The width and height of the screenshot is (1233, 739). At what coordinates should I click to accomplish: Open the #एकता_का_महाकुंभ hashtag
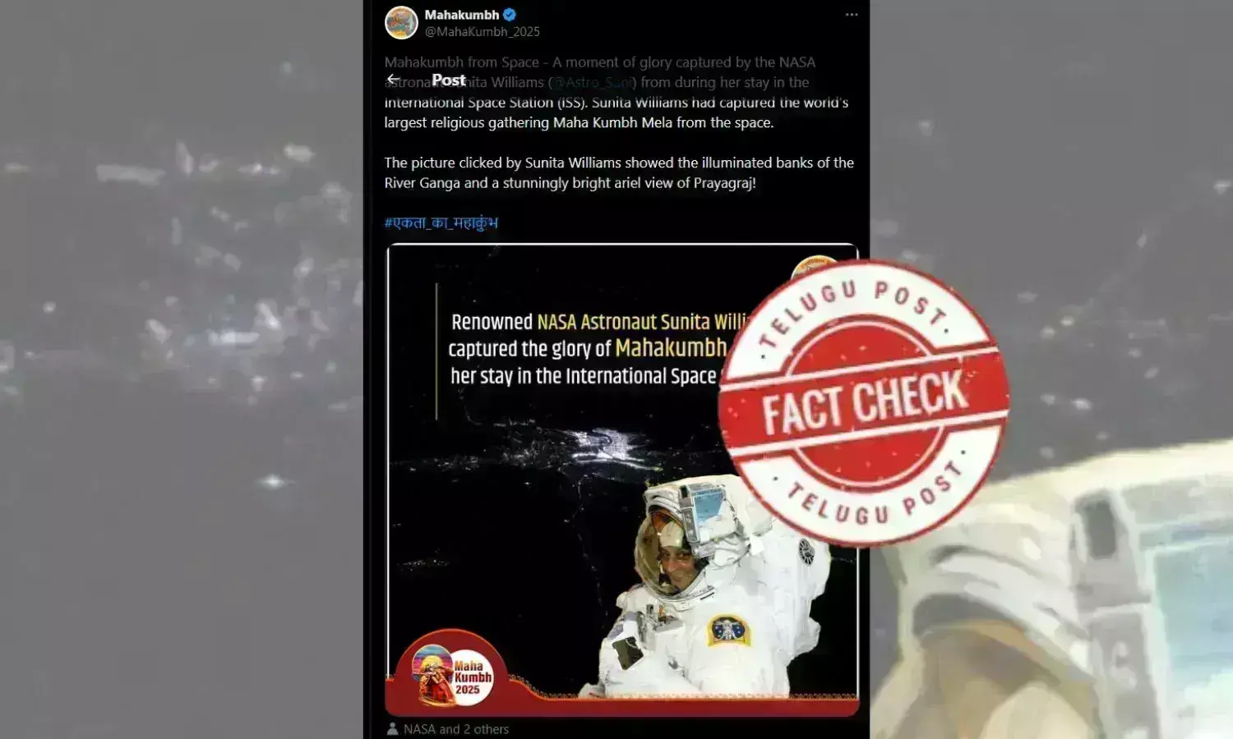(441, 223)
